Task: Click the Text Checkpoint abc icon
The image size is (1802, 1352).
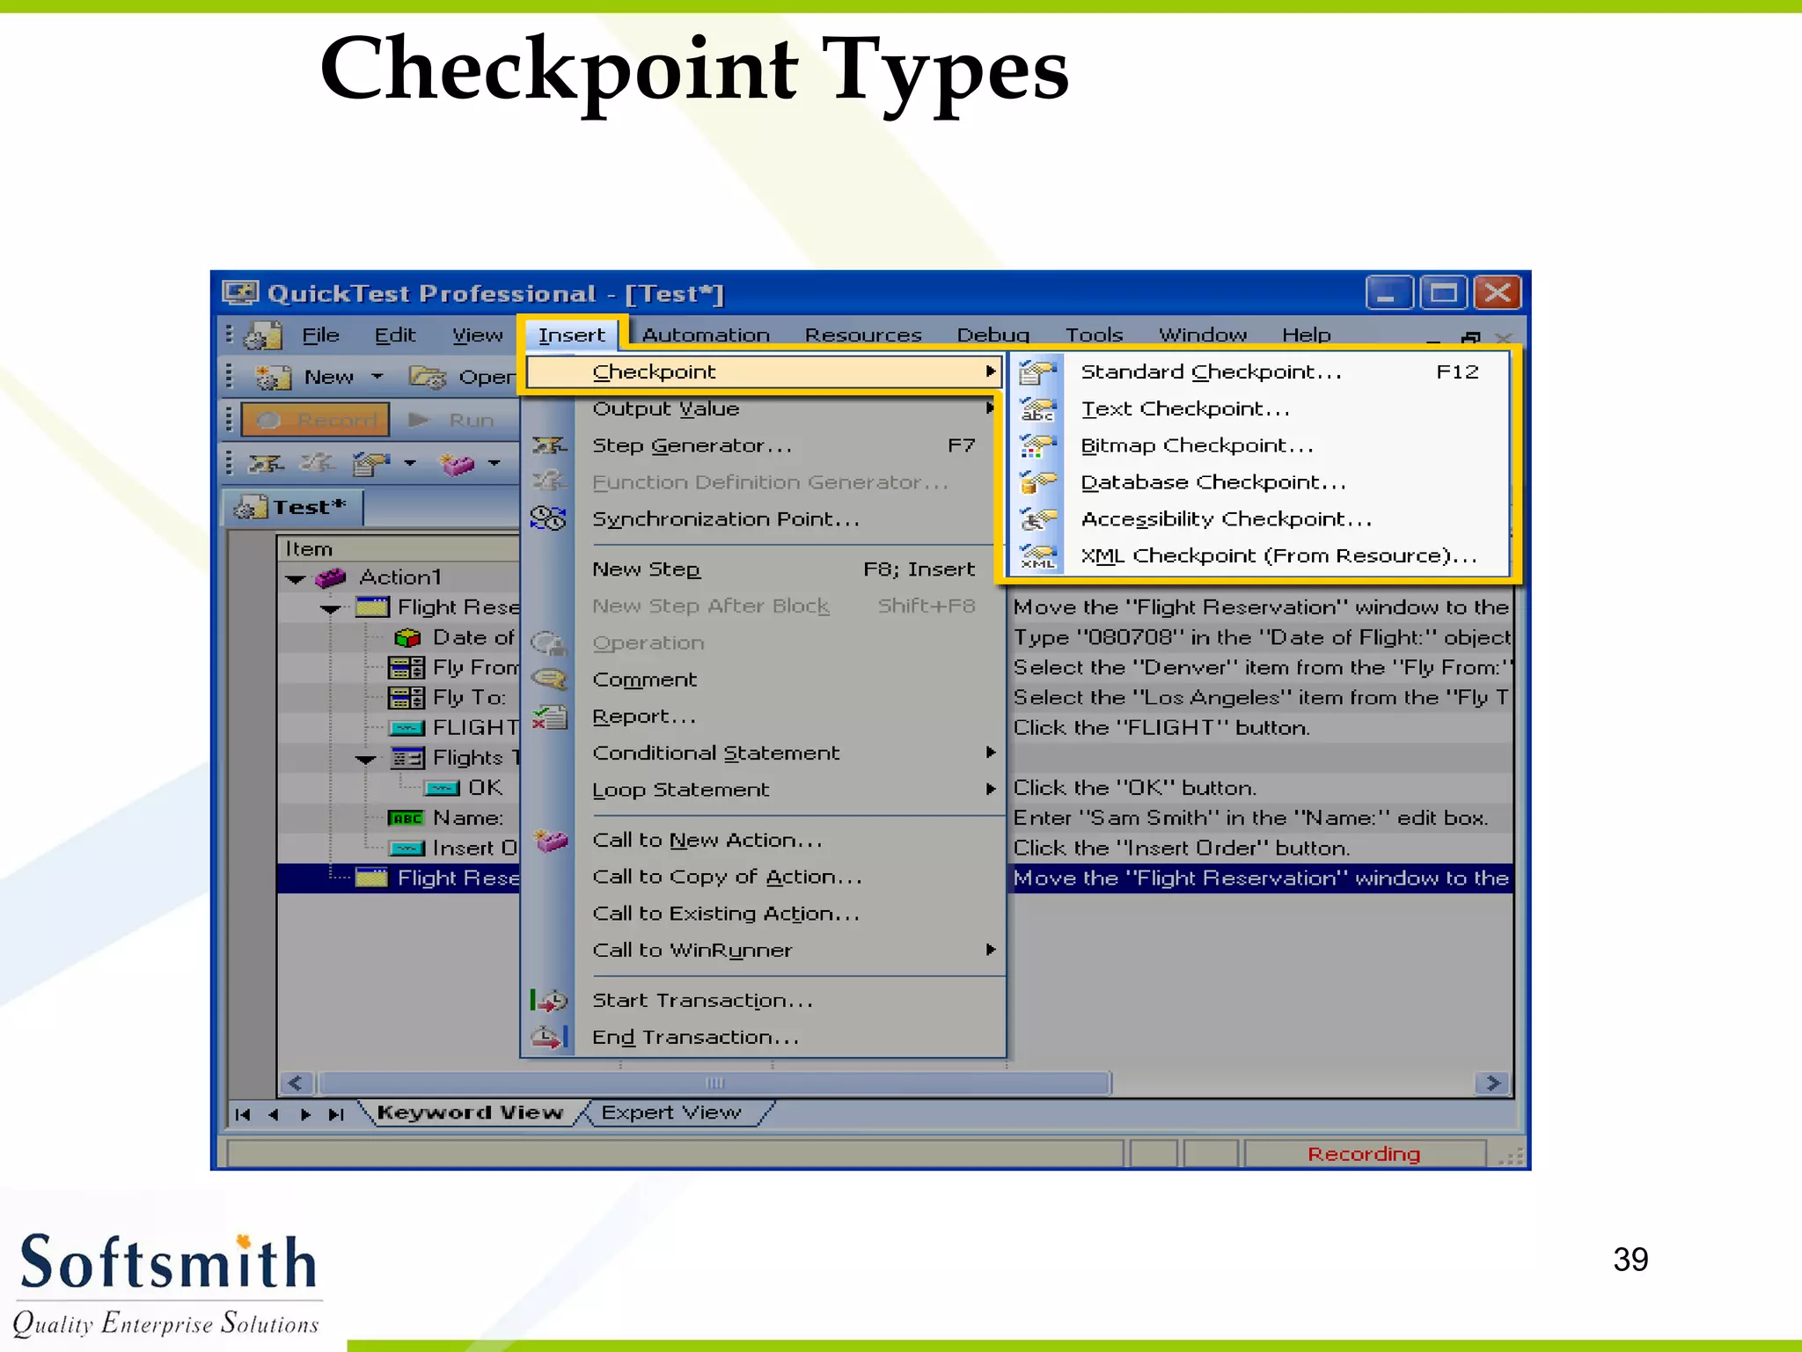Action: pyautogui.click(x=1037, y=409)
